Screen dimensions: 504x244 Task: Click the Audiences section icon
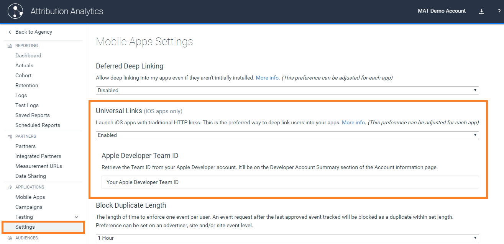tap(10, 238)
